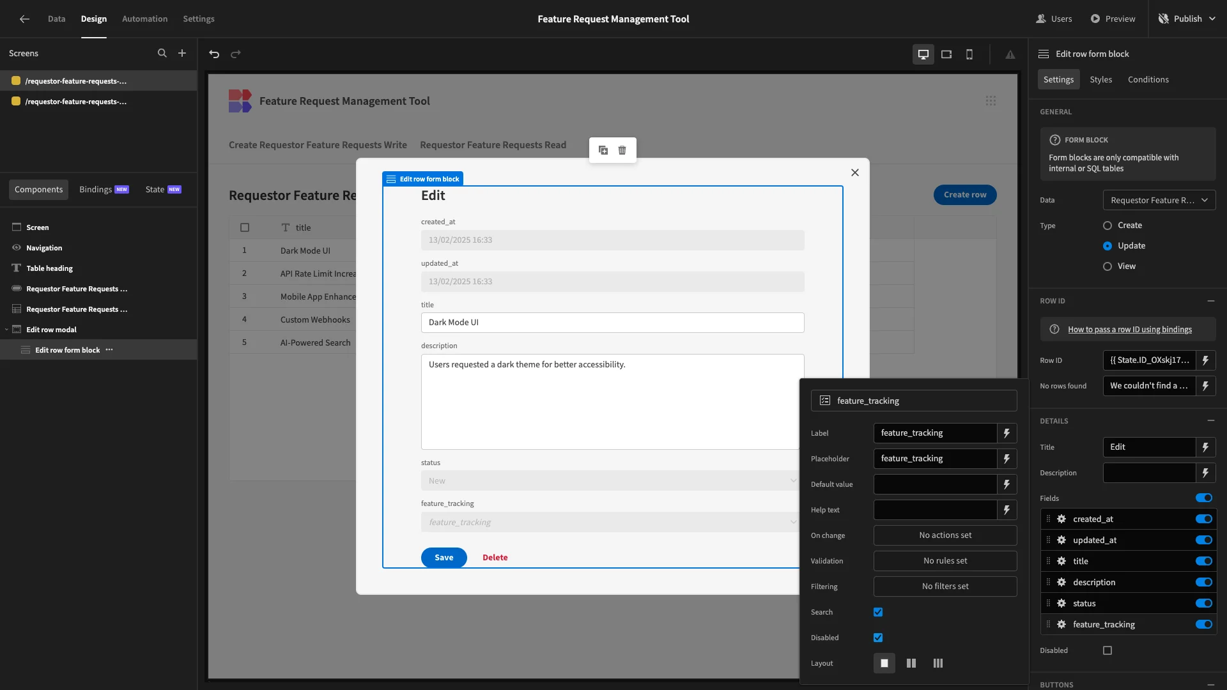Open bindings for Title field

click(x=1206, y=447)
